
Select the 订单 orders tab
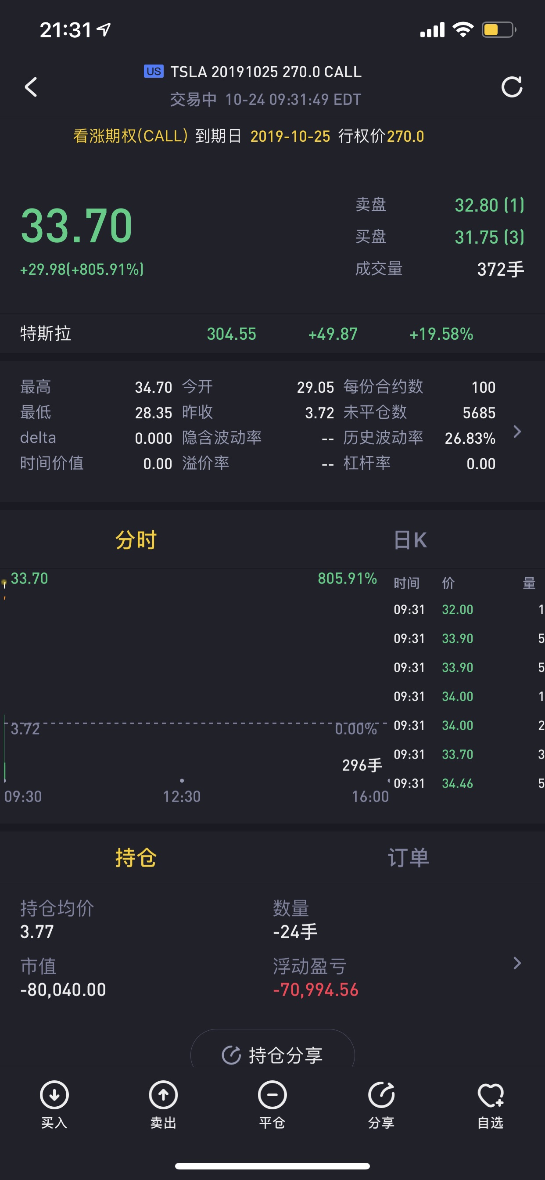[409, 857]
